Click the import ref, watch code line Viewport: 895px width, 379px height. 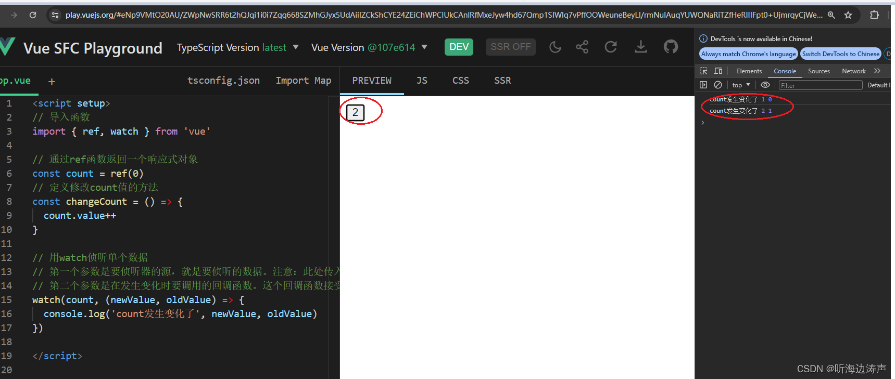(121, 132)
